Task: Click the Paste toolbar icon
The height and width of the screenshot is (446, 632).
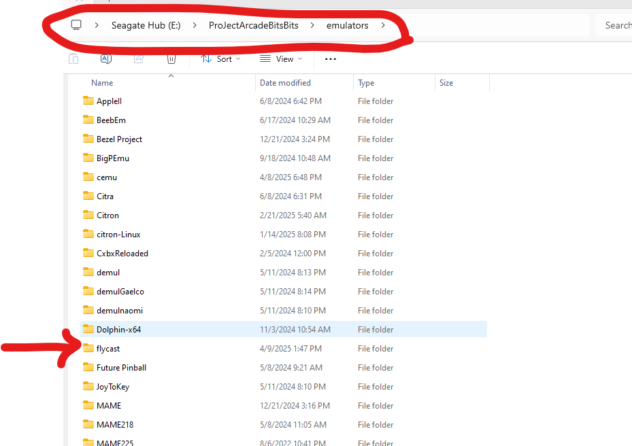Action: point(73,59)
